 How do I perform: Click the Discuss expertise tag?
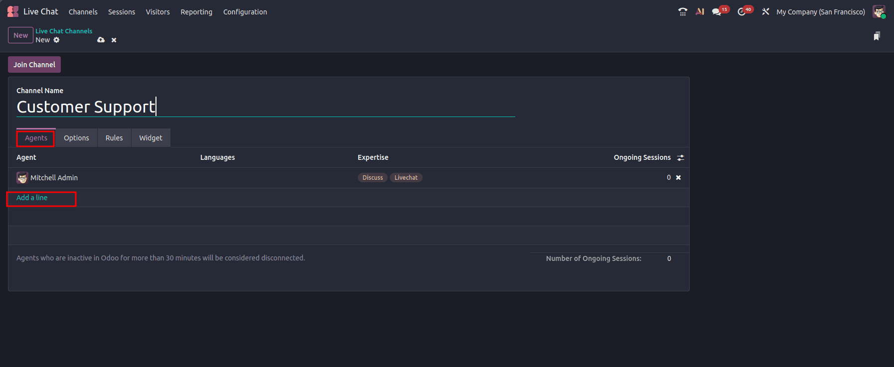click(x=373, y=178)
